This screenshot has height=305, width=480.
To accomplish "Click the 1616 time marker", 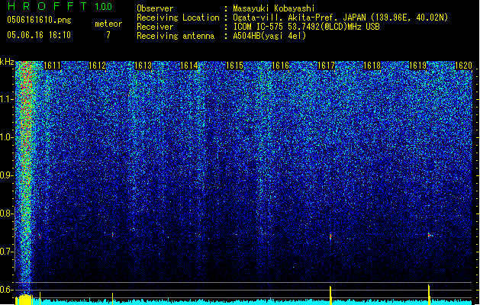I will (280, 66).
